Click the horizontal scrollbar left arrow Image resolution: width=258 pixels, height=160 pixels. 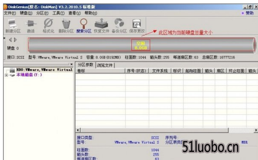(78, 130)
